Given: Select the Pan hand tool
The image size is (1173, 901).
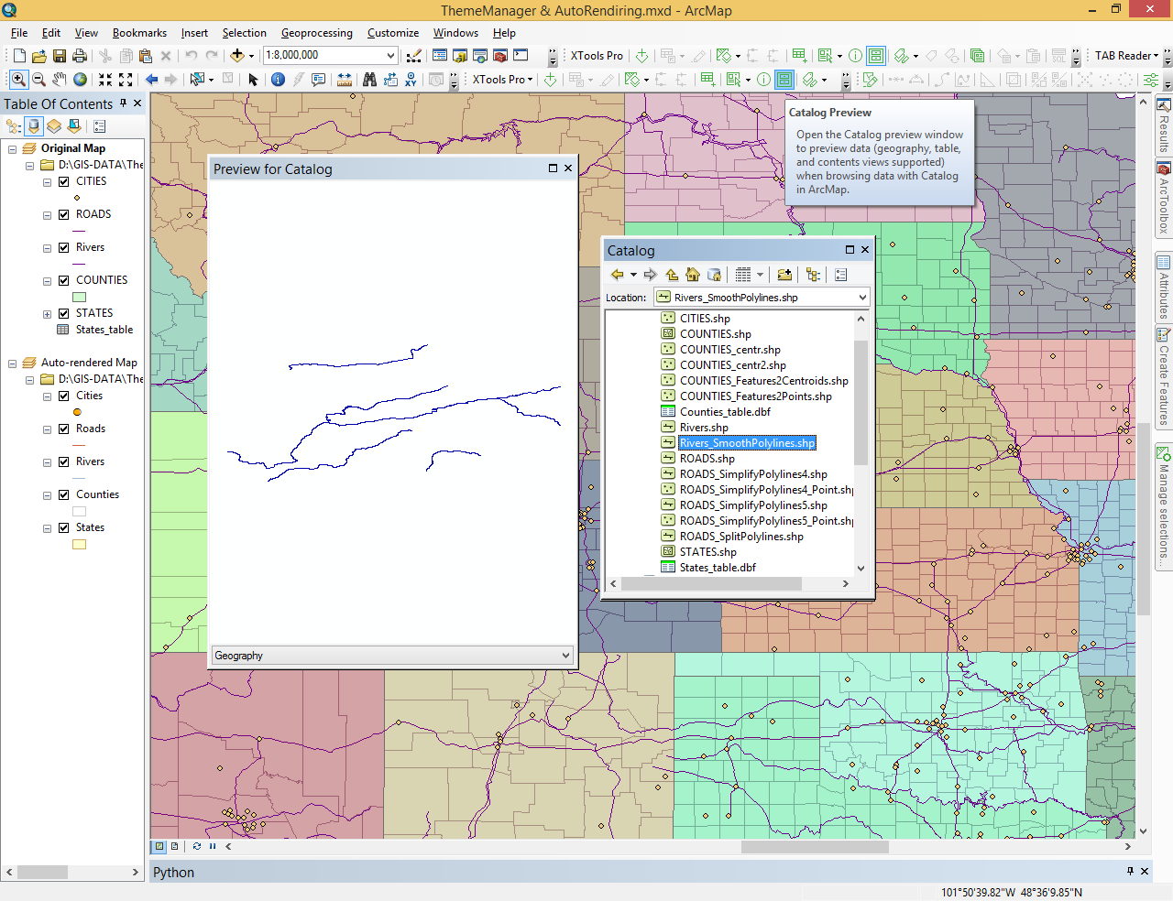Looking at the screenshot, I should click(x=60, y=80).
